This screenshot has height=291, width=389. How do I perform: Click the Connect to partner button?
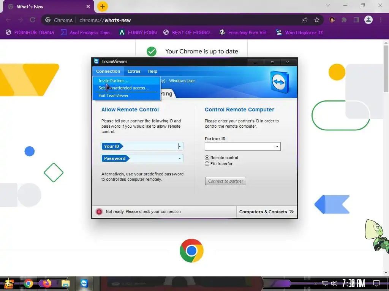[226, 181]
